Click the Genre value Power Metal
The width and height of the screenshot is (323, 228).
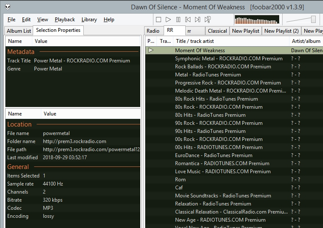pos(48,69)
